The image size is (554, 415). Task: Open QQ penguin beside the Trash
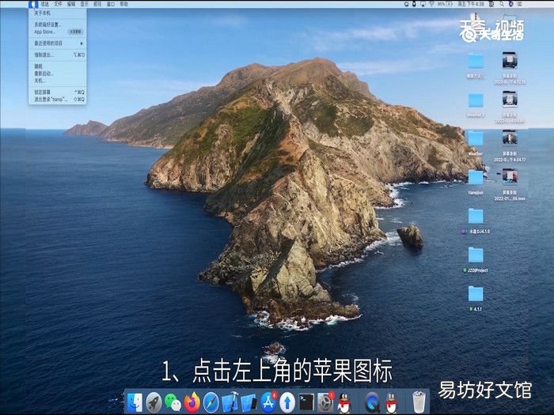coord(391,402)
